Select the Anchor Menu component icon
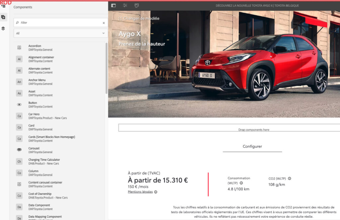The image size is (340, 220). pyautogui.click(x=19, y=82)
